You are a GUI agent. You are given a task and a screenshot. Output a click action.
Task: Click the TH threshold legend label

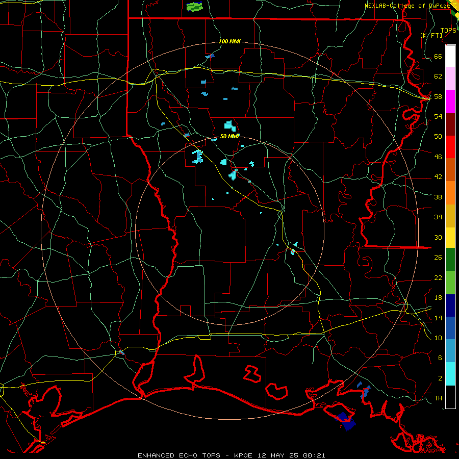438,398
